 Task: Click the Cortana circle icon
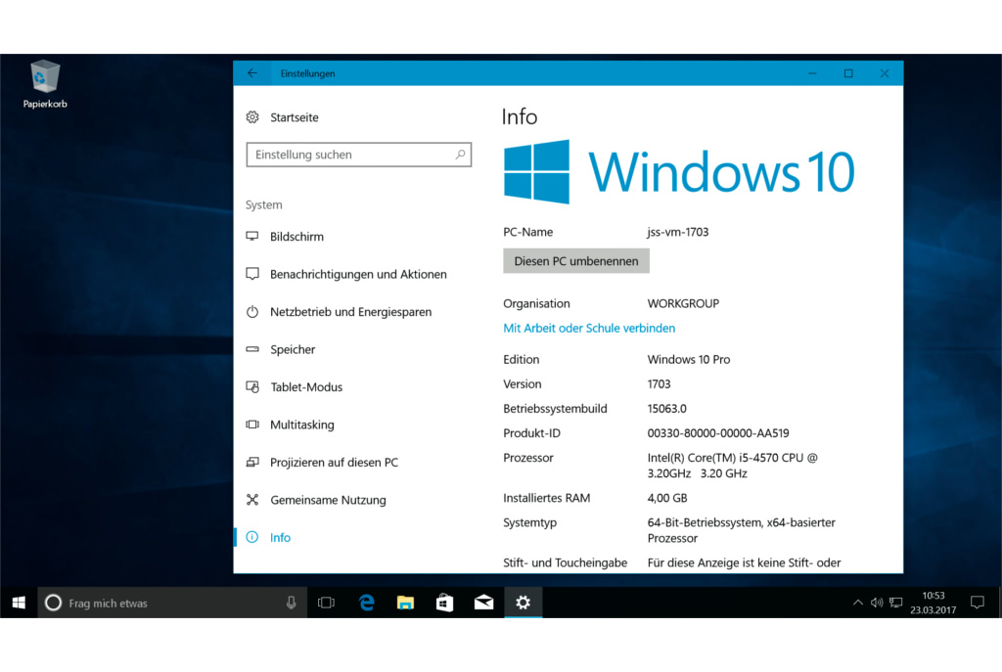tap(53, 603)
